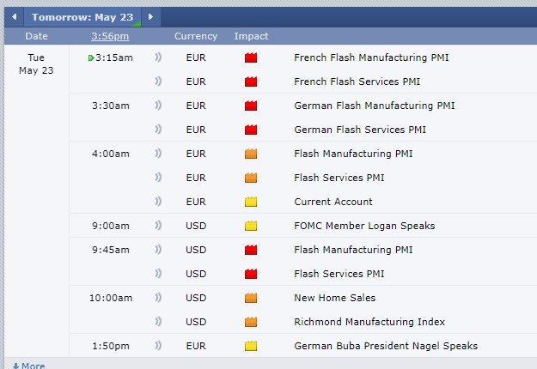Toggle sound alert for German Flash Services PMI

coord(158,130)
